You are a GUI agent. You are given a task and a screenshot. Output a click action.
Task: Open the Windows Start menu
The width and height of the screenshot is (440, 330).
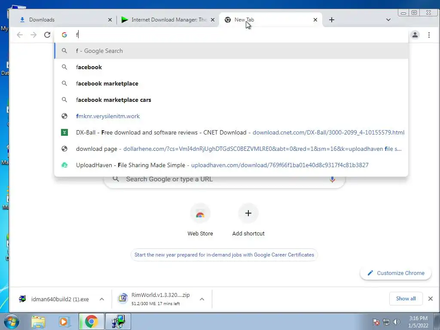pyautogui.click(x=11, y=321)
